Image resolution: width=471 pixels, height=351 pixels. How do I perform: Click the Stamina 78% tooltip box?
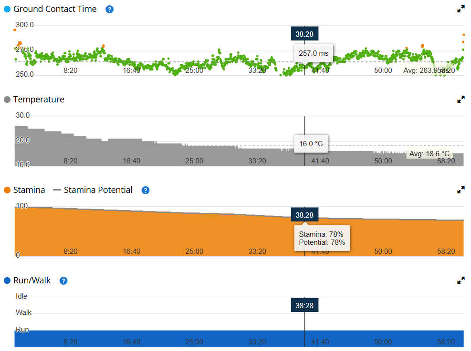[x=322, y=238]
